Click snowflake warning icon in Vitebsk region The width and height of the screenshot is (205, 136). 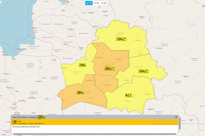coord(118,39)
